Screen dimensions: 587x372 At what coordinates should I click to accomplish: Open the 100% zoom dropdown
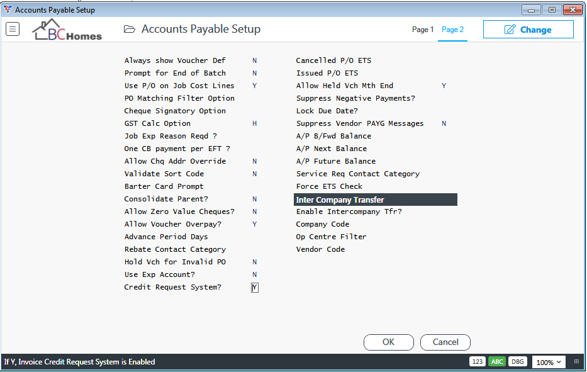(549, 363)
